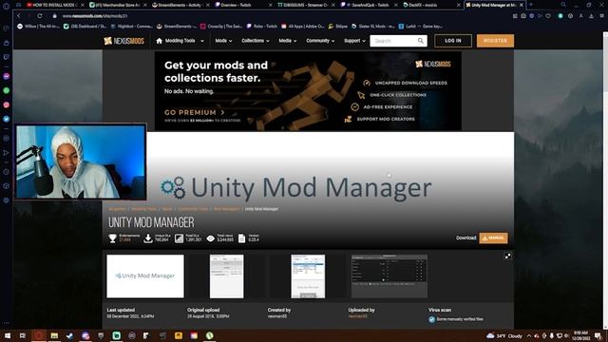
Task: Open the Twitch bookmark
Action: point(262,27)
